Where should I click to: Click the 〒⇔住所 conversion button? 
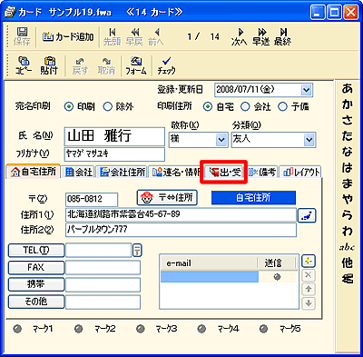tap(167, 198)
